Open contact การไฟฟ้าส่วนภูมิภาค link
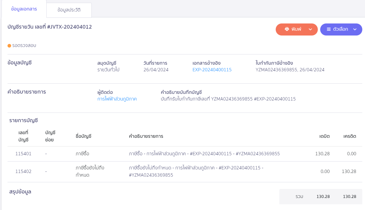Image resolution: width=365 pixels, height=210 pixels. [x=117, y=99]
